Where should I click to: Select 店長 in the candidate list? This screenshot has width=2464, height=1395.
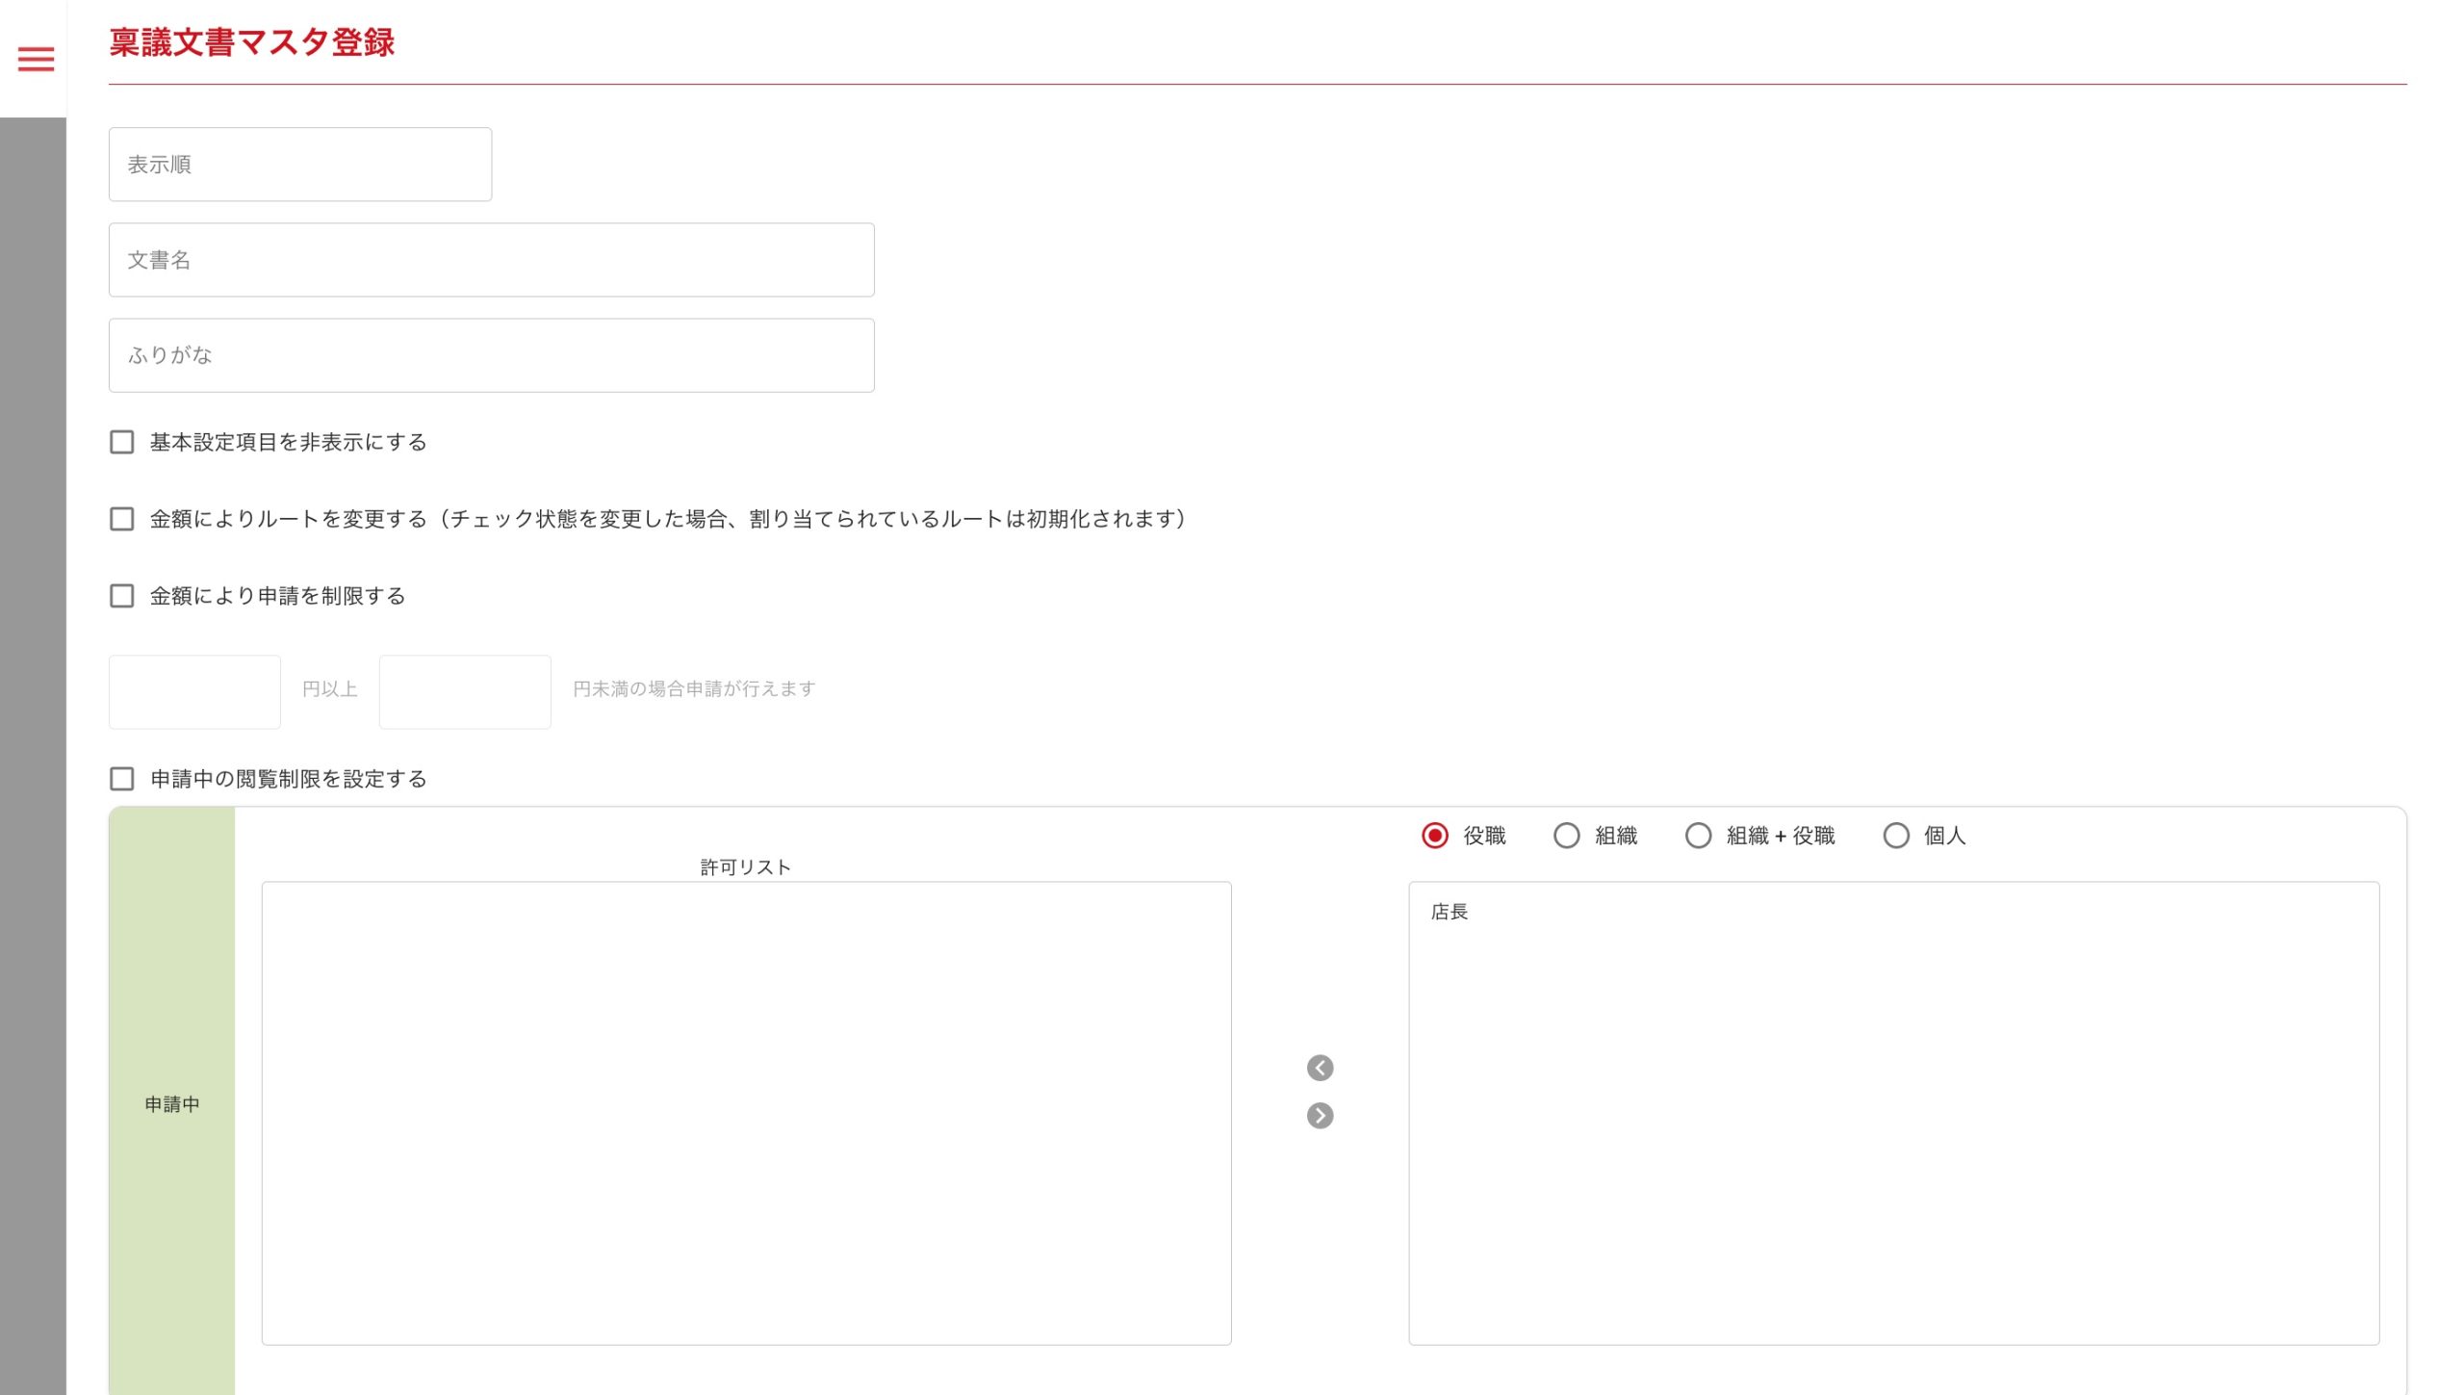coord(1449,912)
